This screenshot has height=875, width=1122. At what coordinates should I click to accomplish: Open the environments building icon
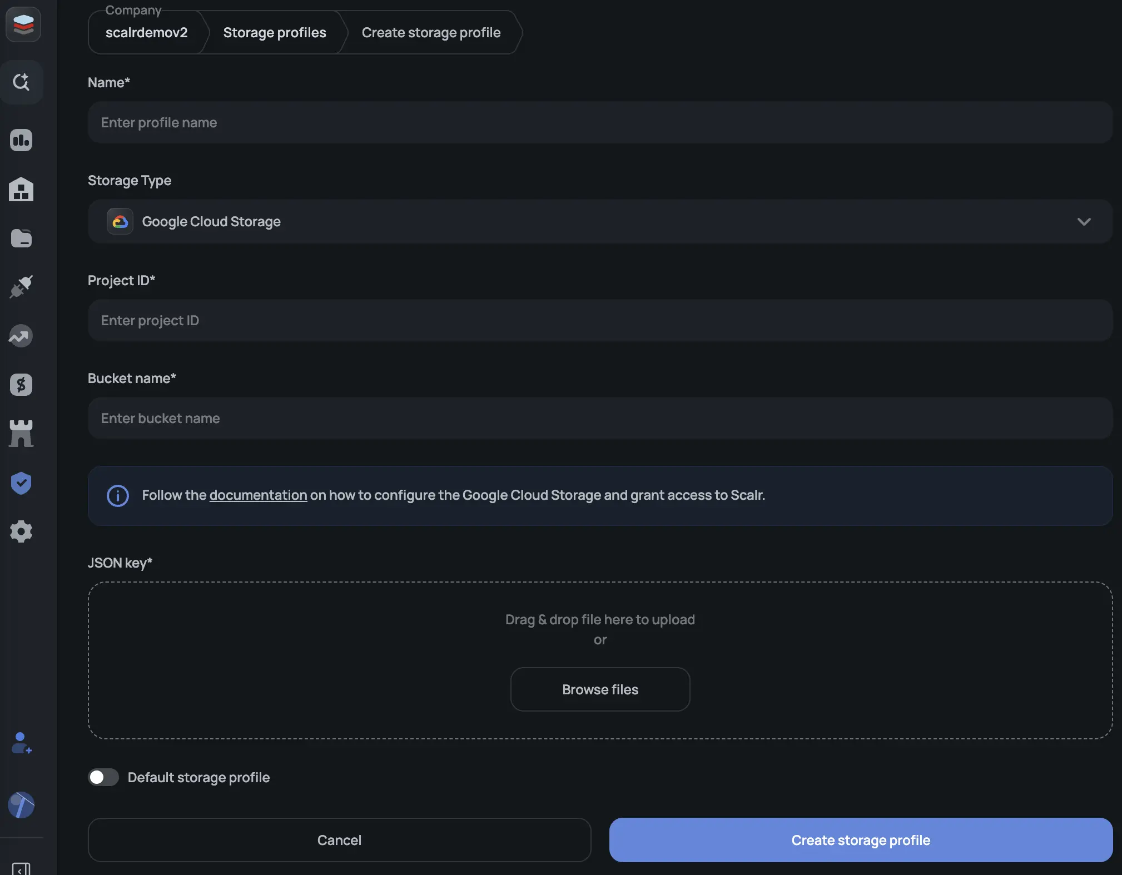click(21, 189)
